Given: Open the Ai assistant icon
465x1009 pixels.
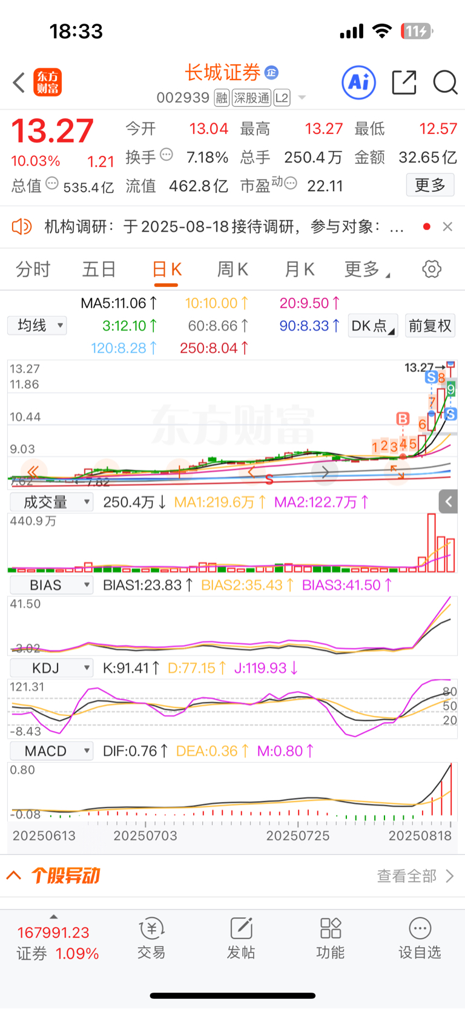Looking at the screenshot, I should click(359, 82).
